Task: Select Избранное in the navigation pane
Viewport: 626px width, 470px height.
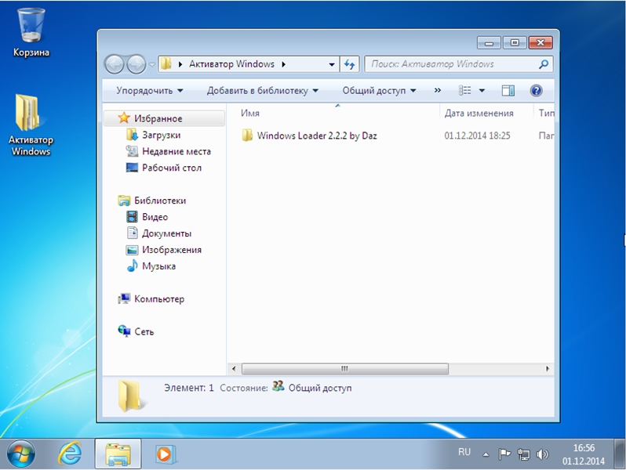Action: (164, 118)
